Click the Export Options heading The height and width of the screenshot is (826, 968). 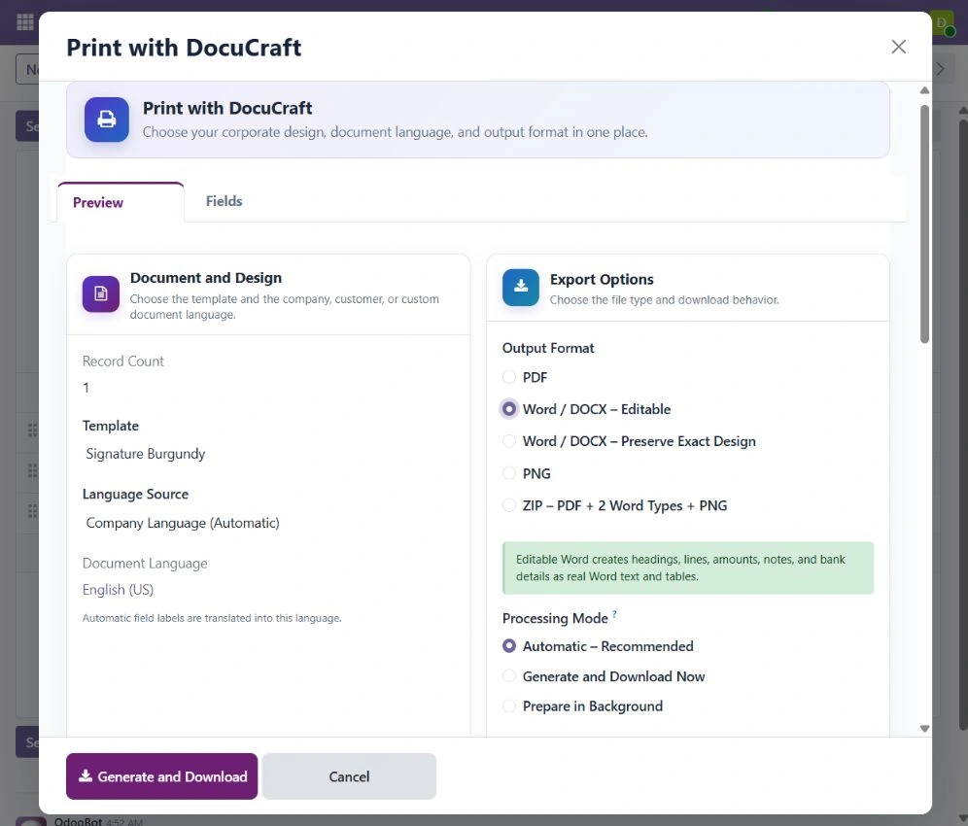602,280
